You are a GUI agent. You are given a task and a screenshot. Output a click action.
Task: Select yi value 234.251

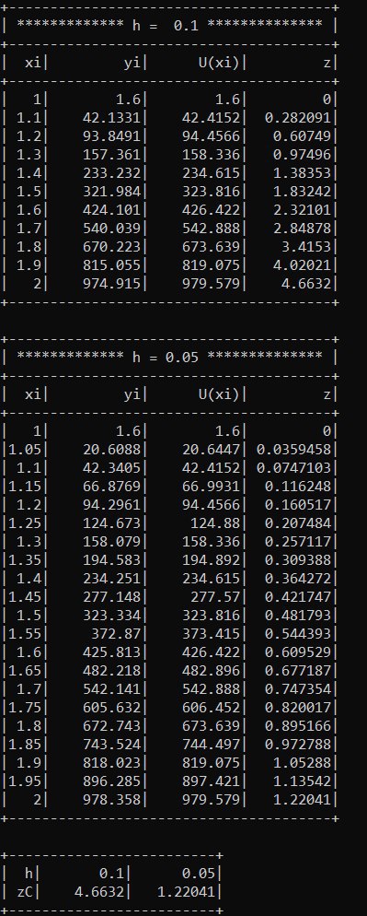tap(112, 579)
